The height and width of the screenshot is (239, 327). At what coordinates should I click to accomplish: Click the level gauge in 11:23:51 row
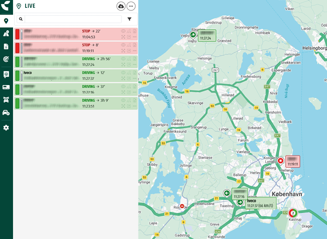tap(21, 103)
